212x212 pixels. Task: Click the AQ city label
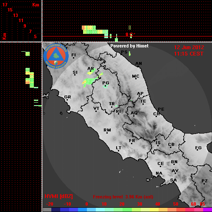134,113
